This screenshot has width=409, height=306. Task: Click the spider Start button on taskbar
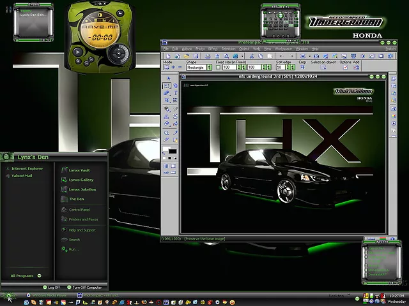9,296
